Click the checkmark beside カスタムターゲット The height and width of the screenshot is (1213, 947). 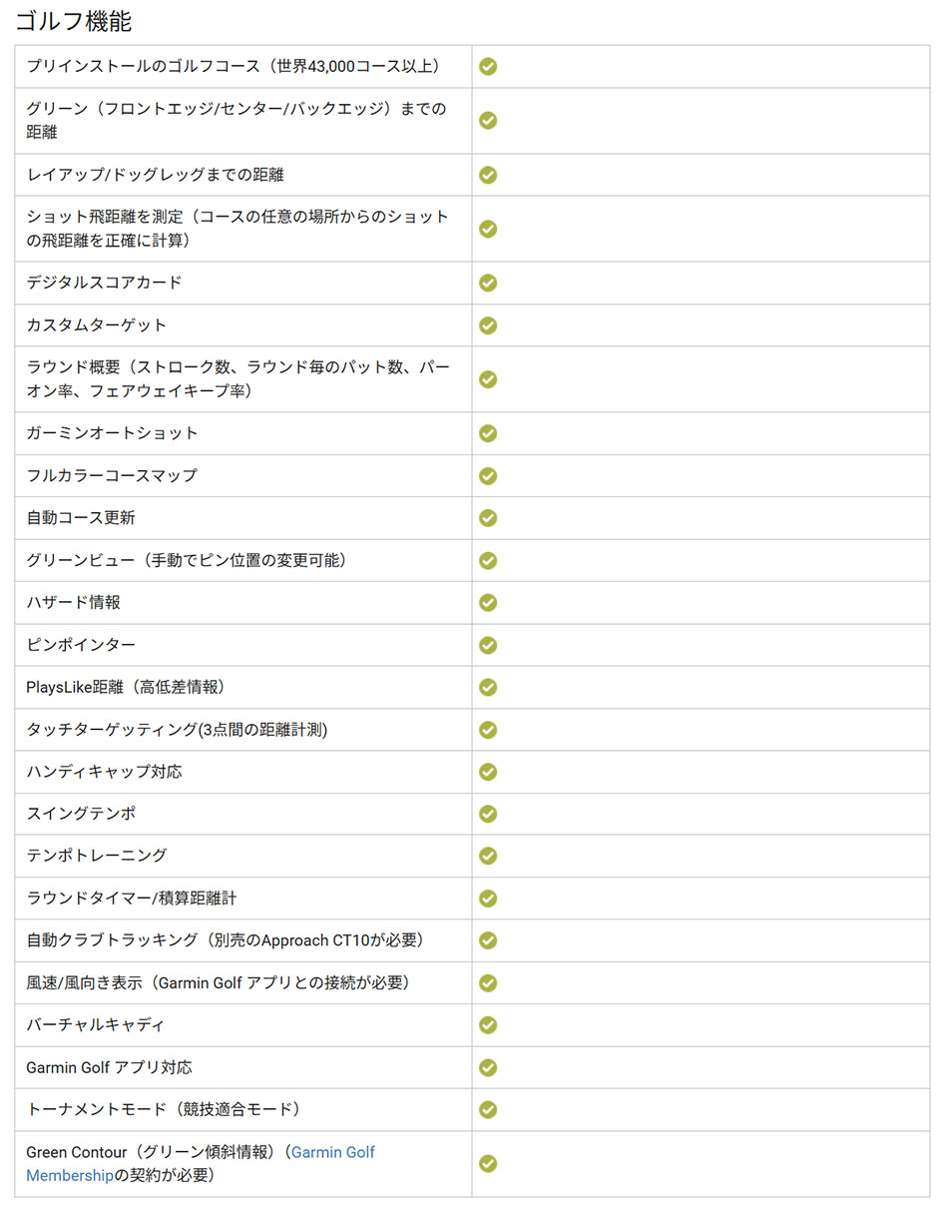(488, 325)
